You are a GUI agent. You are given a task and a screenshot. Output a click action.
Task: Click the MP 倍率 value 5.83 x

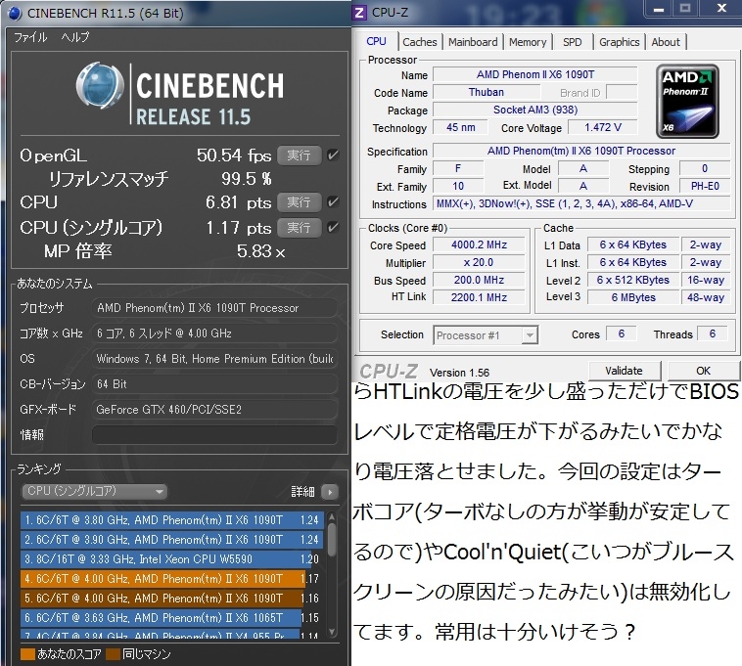261,251
